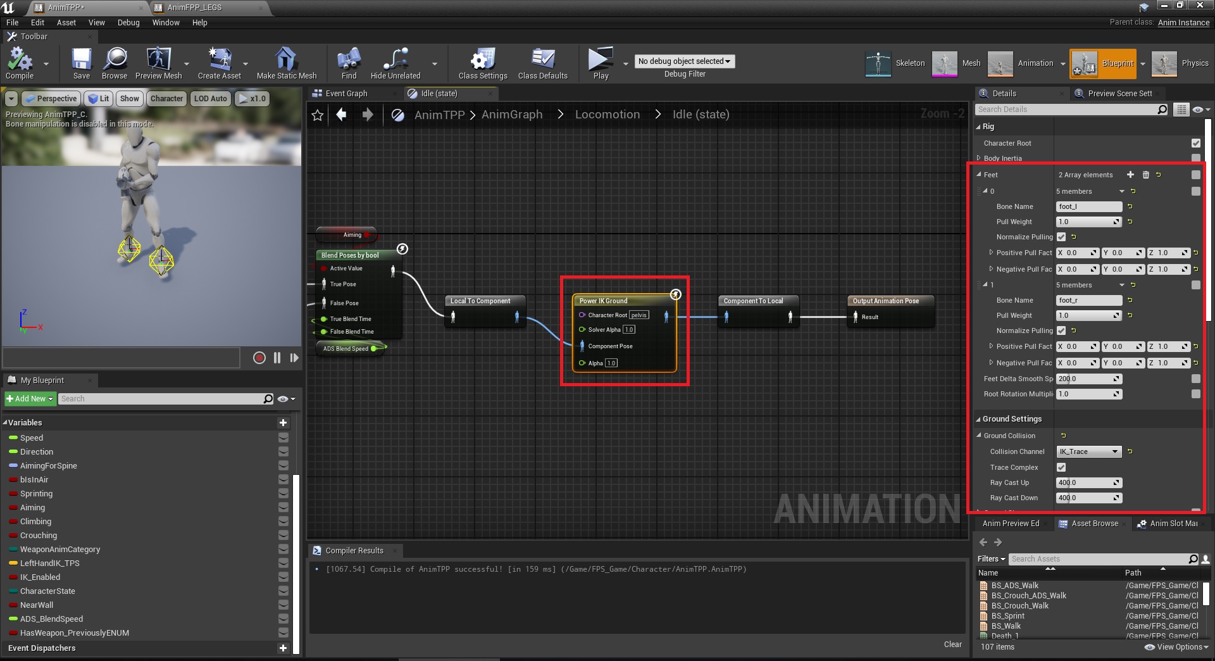Click Clear in Compiler Results

(952, 644)
